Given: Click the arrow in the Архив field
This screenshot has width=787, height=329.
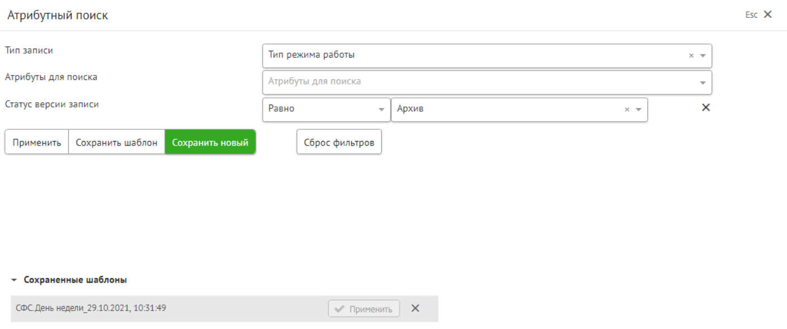Looking at the screenshot, I should pos(638,110).
